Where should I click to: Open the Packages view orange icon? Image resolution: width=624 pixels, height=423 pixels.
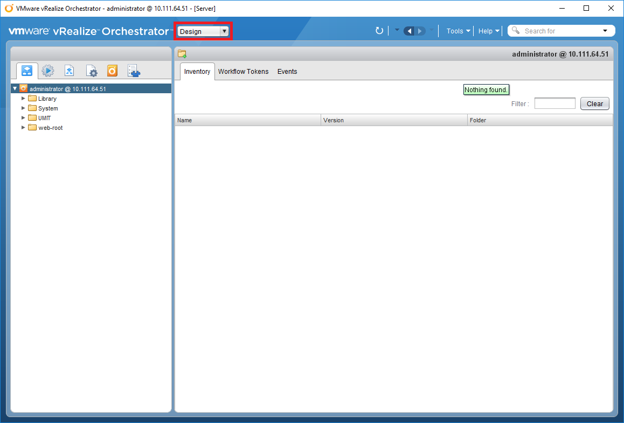point(112,71)
